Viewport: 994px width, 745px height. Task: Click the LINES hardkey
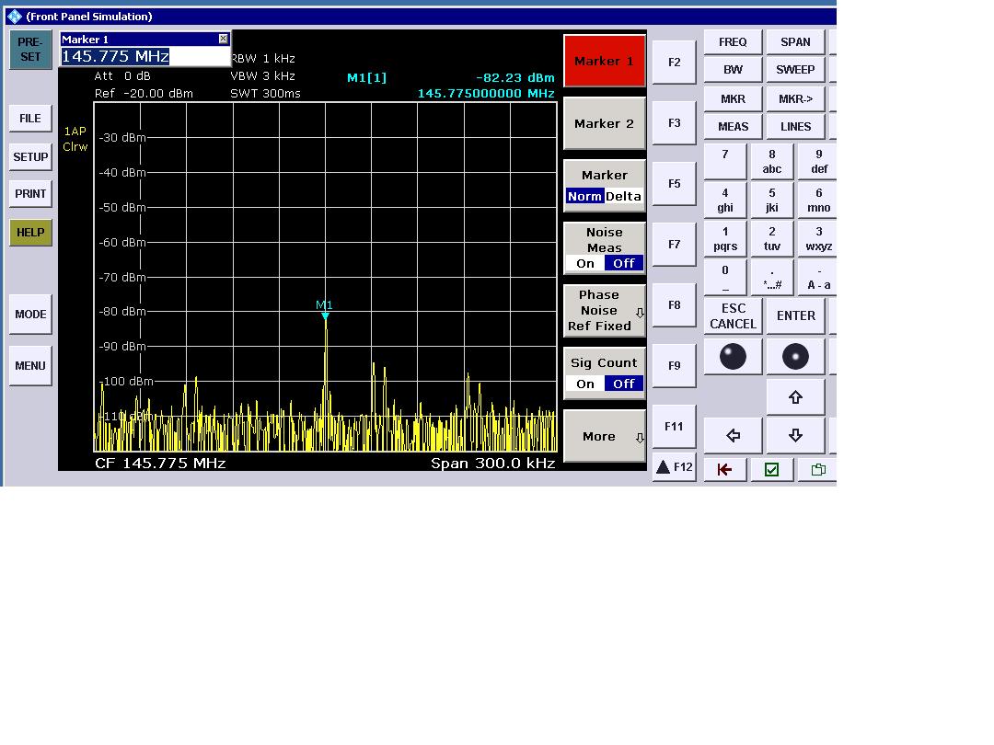795,127
